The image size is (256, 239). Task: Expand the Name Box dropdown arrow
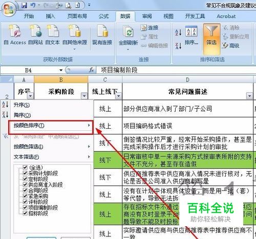click(x=61, y=70)
